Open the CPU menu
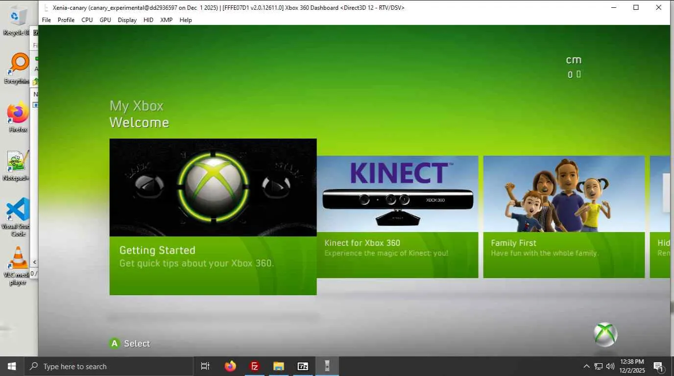The image size is (674, 376). (x=87, y=20)
